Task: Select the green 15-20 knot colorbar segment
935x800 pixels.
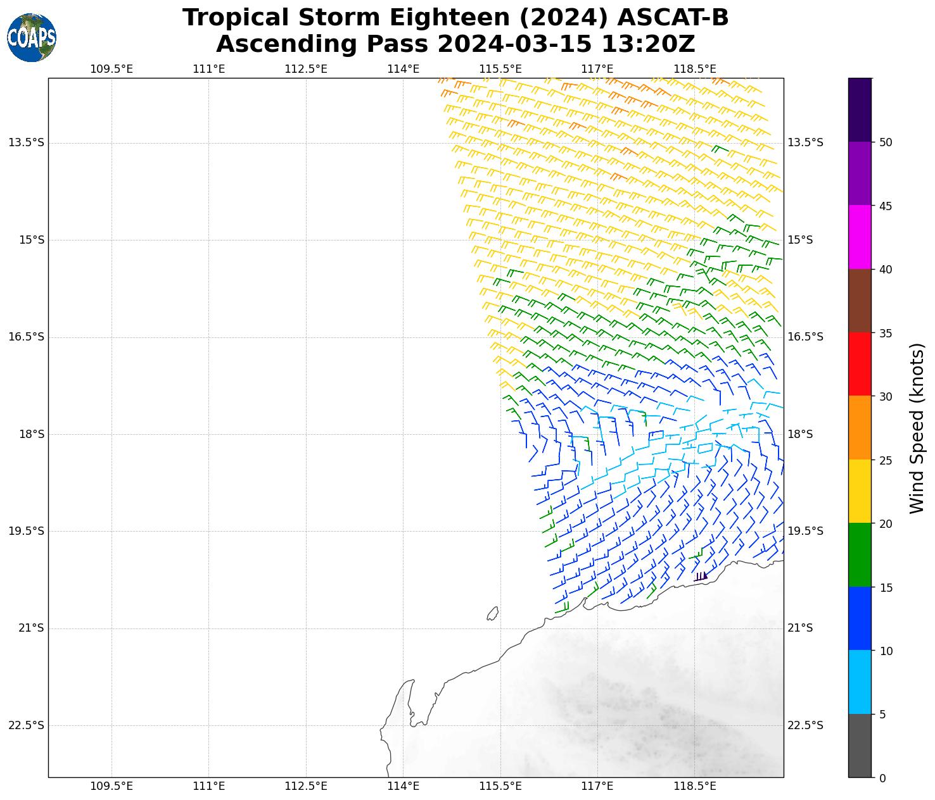Action: pyautogui.click(x=860, y=554)
